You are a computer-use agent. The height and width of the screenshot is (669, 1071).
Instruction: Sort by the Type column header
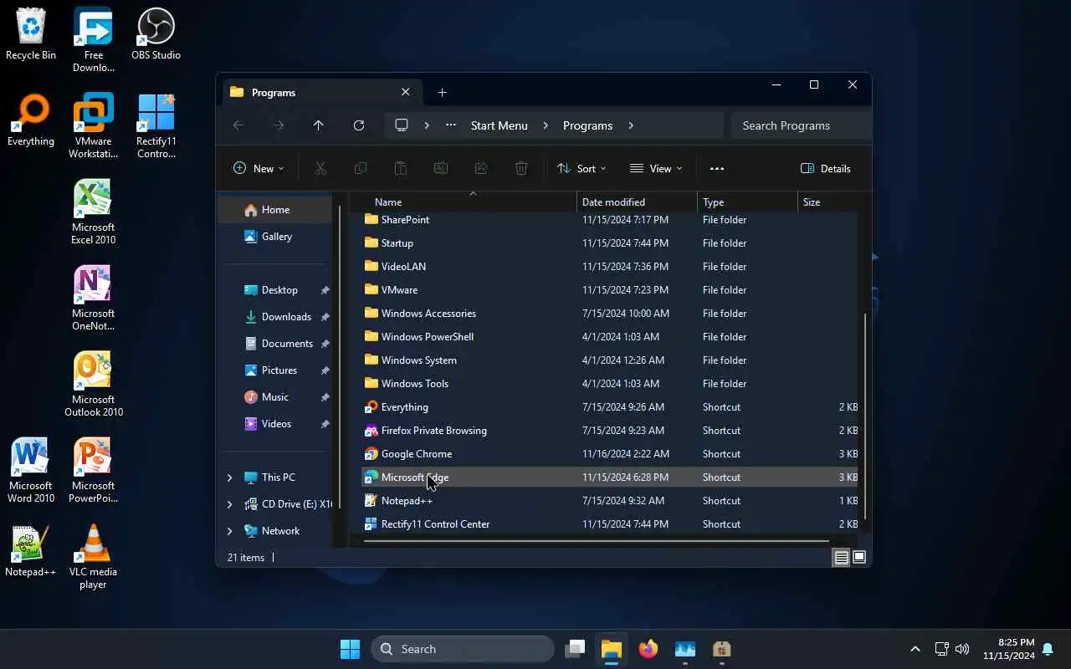(x=747, y=202)
